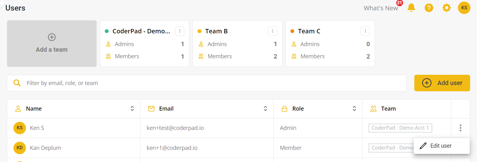
Task: Click the Team column header
Action: tap(388, 108)
